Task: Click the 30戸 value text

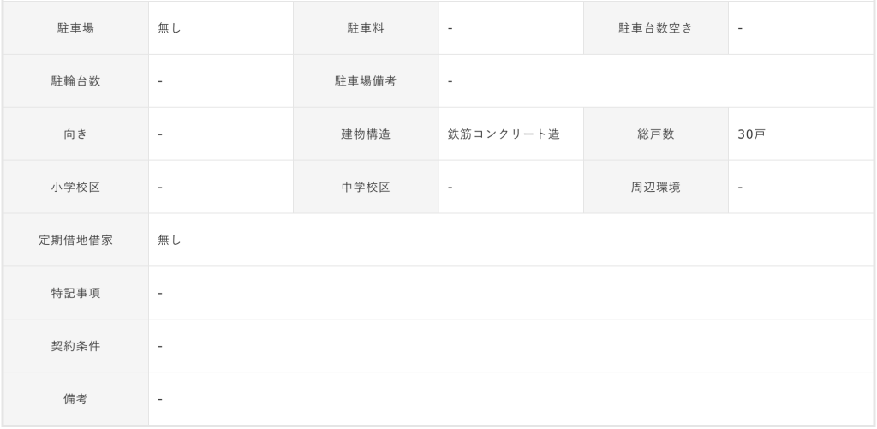Action: [x=750, y=134]
